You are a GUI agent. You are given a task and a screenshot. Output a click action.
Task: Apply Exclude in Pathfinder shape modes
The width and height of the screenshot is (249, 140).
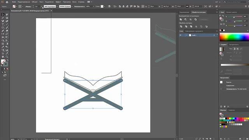tap(195, 19)
